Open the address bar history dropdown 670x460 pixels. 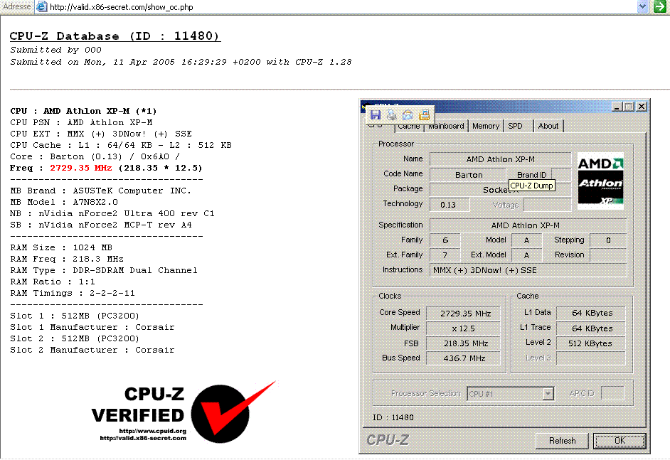[642, 6]
